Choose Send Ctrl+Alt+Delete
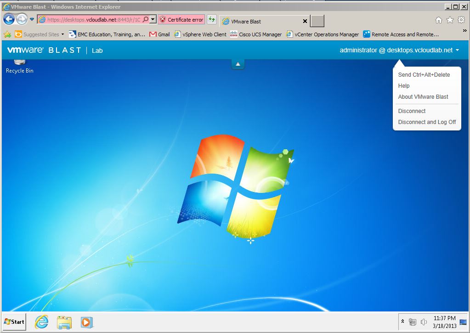The height and width of the screenshot is (333, 470). 424,75
